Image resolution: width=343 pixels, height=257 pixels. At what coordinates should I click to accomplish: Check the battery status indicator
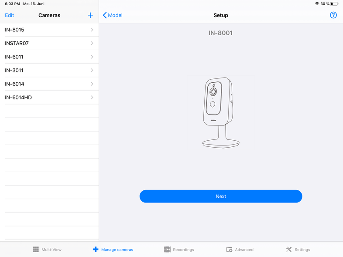(x=334, y=3)
